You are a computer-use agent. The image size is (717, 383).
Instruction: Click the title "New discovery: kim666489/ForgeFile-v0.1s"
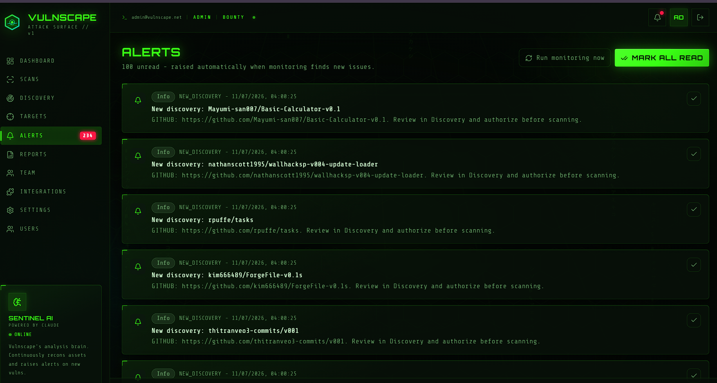click(227, 275)
